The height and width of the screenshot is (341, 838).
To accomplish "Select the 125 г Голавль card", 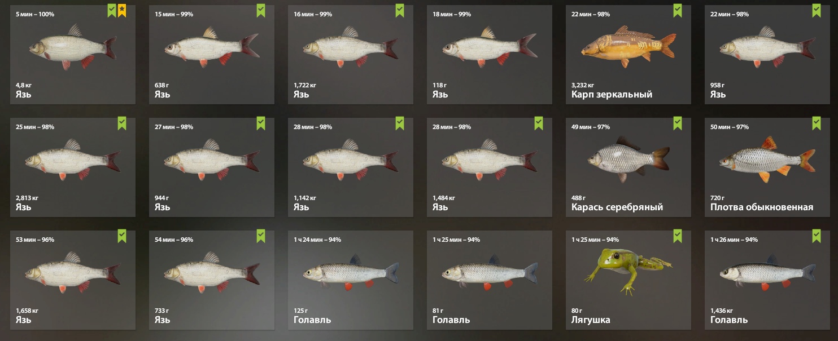I will [x=351, y=280].
